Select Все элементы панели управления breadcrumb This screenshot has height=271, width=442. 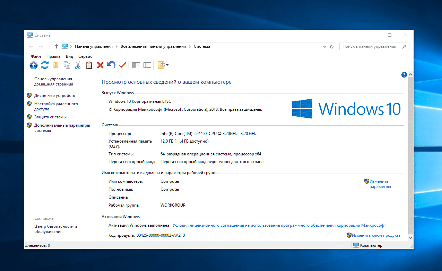pos(153,46)
